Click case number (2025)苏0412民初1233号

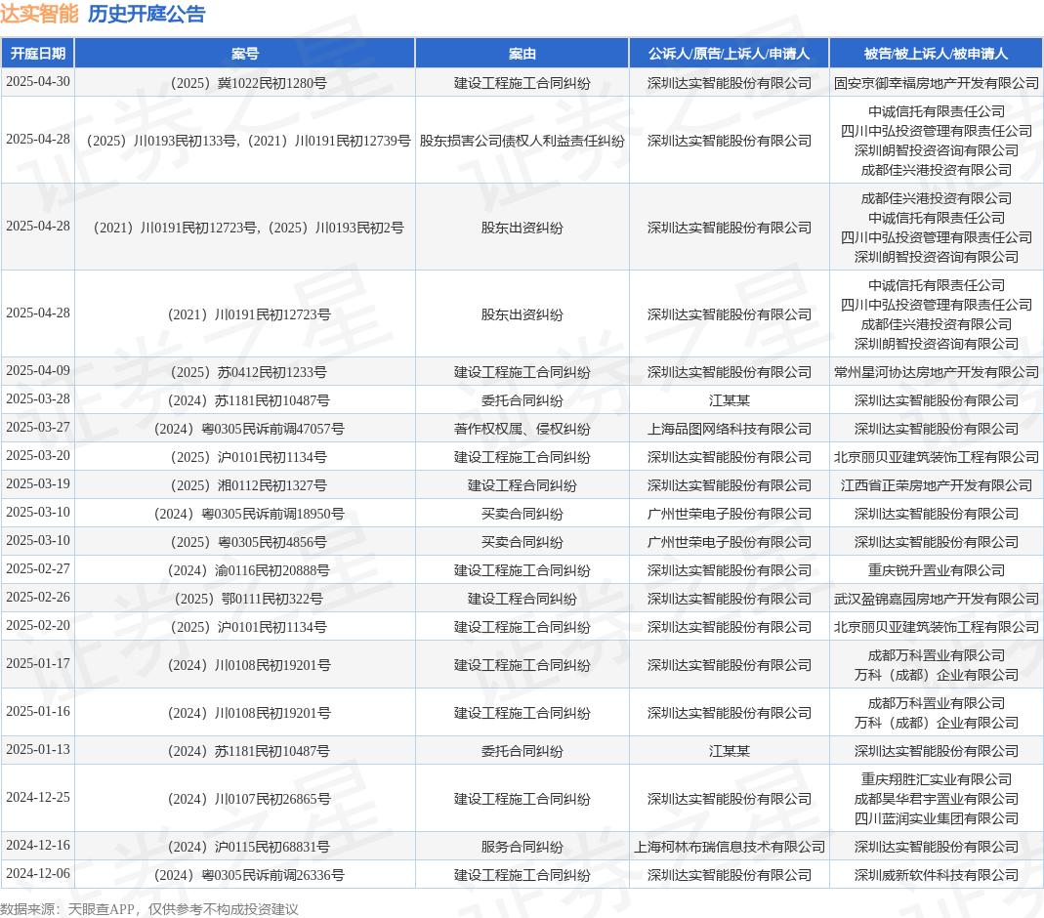click(248, 372)
